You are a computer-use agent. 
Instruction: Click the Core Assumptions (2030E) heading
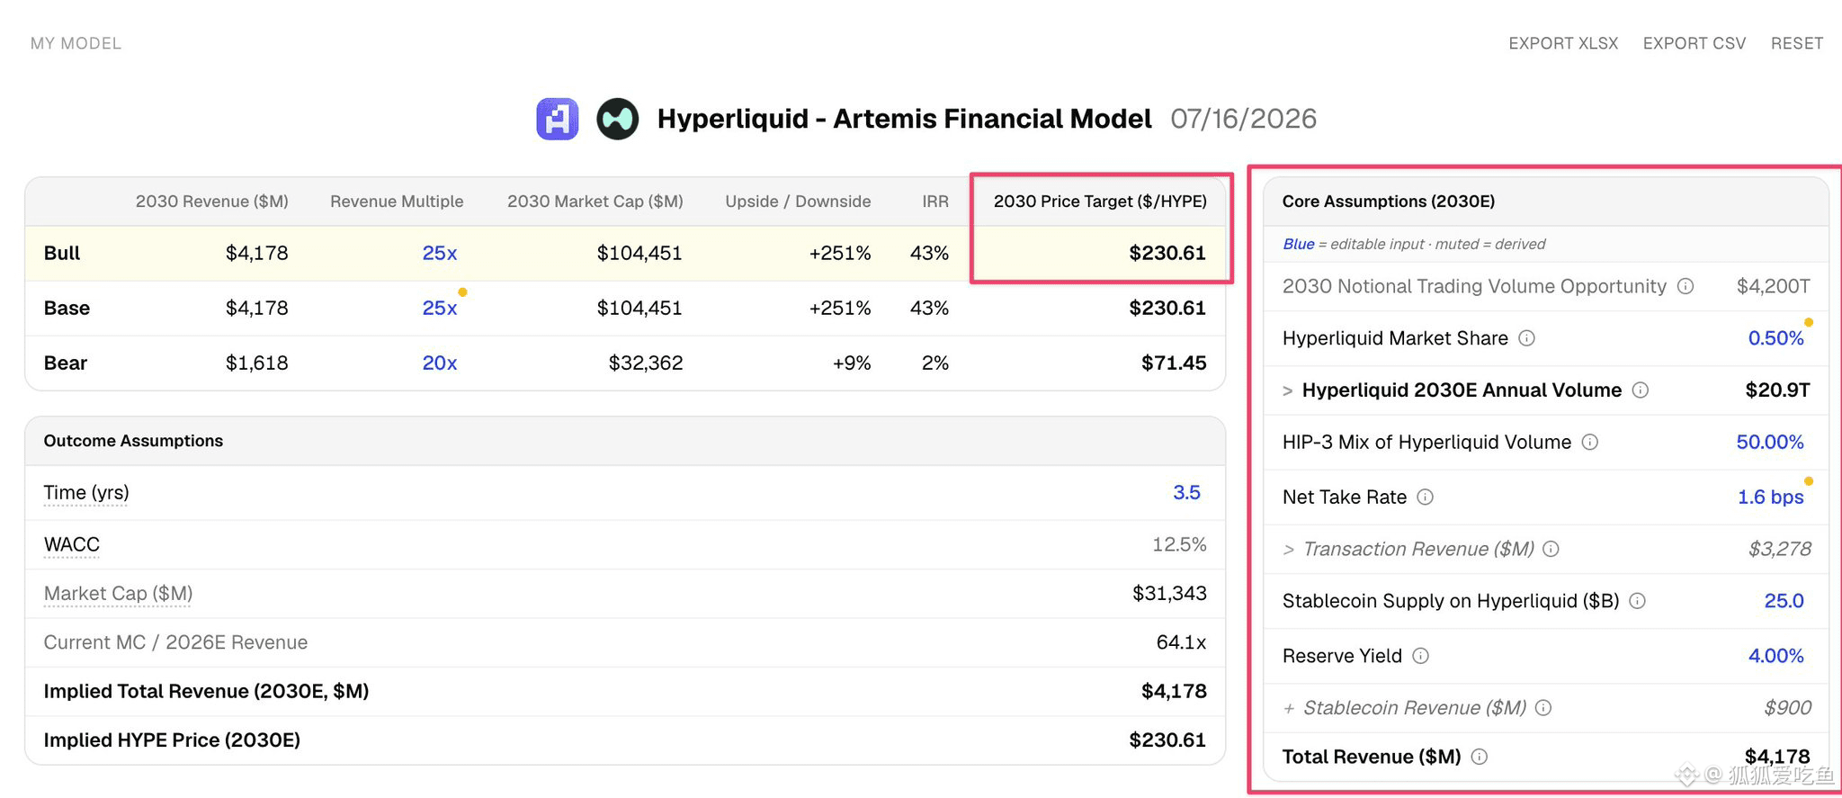(1389, 202)
